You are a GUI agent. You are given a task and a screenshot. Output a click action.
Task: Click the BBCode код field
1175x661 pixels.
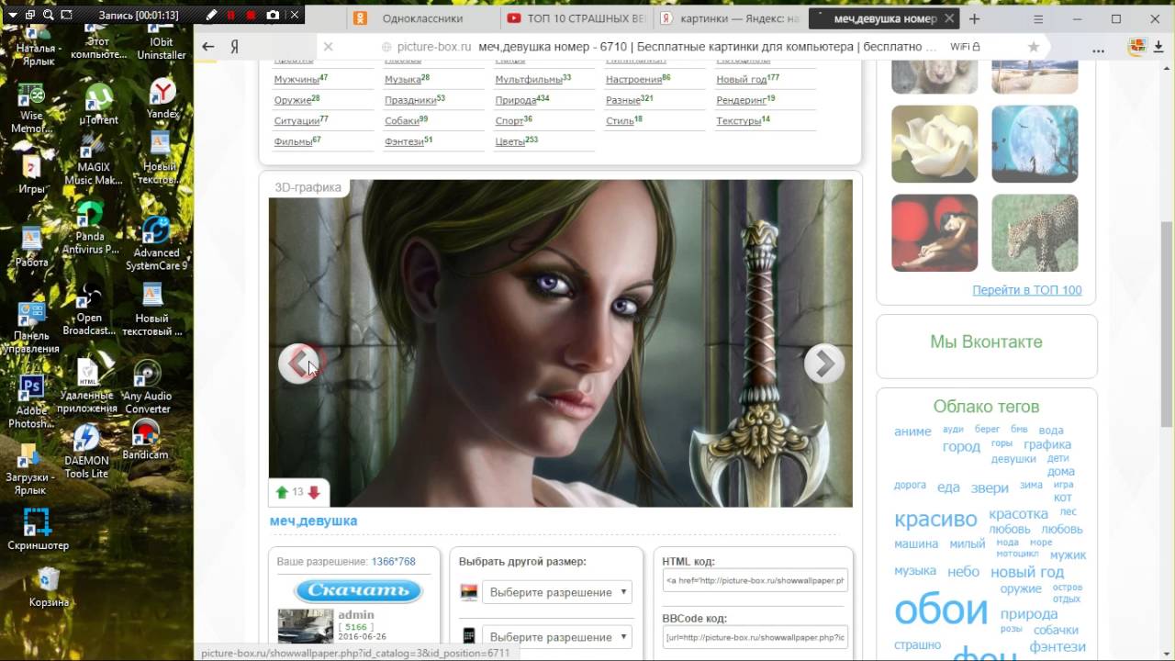(755, 637)
